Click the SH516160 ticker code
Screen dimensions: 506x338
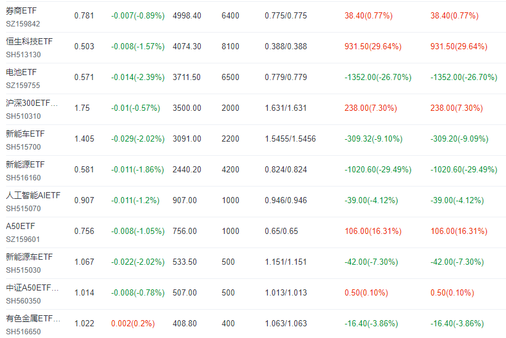coord(23,178)
